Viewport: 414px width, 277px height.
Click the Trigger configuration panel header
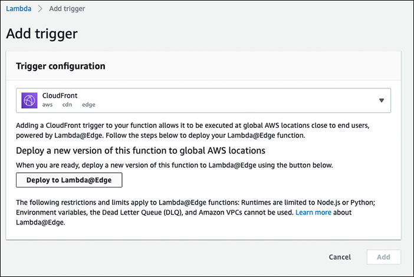(61, 66)
